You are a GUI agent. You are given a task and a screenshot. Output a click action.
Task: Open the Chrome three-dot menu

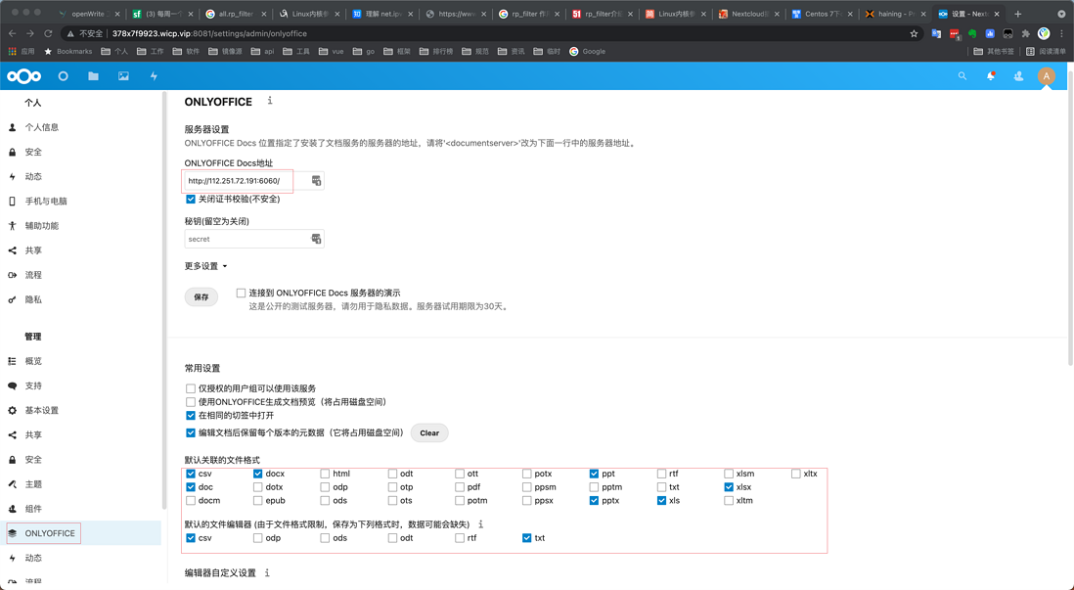coord(1061,33)
